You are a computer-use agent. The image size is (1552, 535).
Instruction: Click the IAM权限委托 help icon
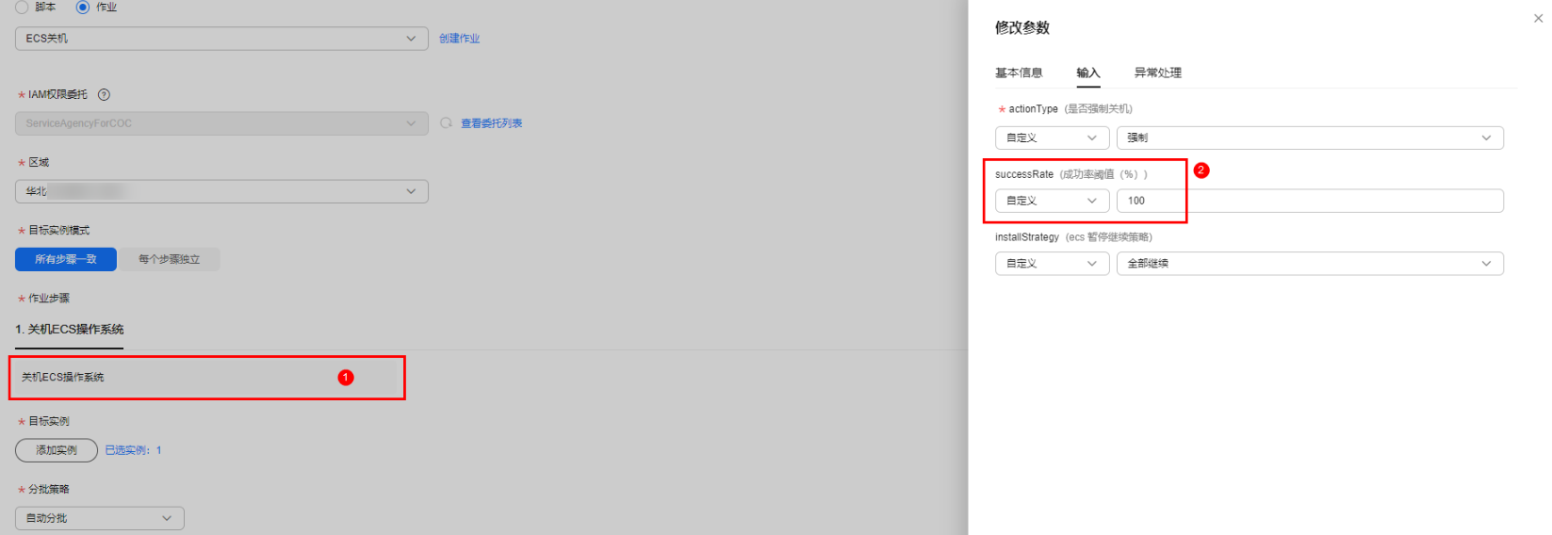coord(105,94)
